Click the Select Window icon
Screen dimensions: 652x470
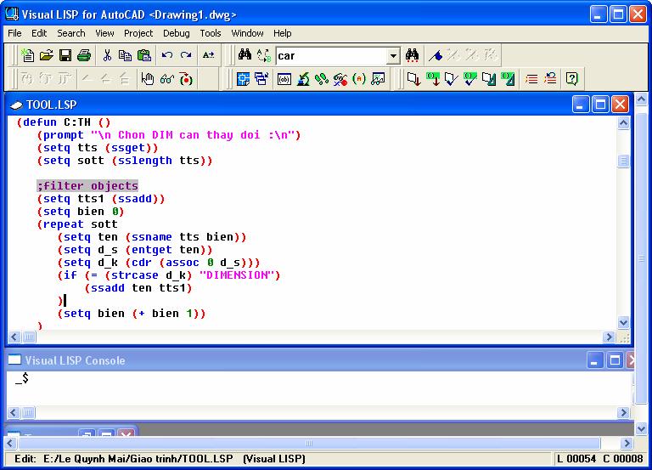pyautogui.click(x=261, y=79)
